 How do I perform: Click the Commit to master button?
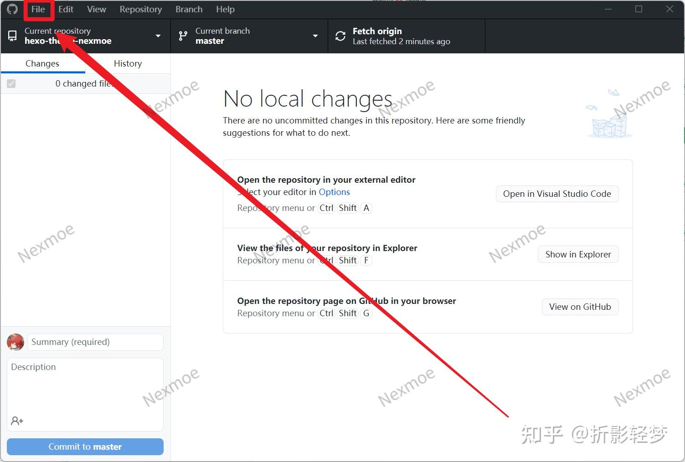85,447
